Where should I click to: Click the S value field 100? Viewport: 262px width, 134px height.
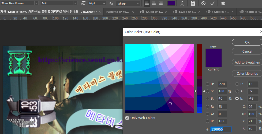point(222,91)
